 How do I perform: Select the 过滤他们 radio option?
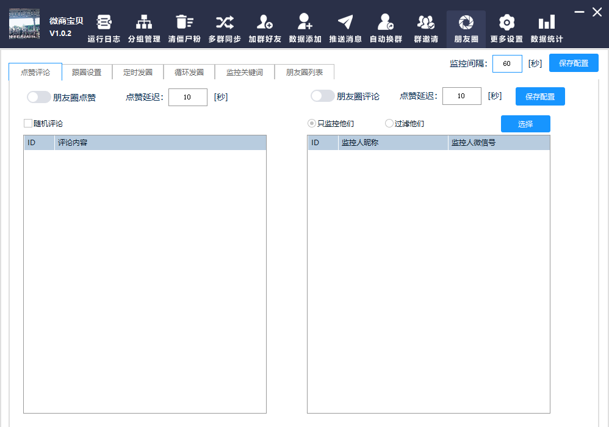point(389,123)
